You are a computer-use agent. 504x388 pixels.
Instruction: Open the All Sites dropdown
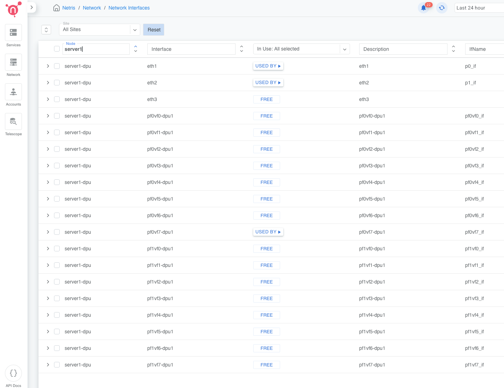[100, 30]
